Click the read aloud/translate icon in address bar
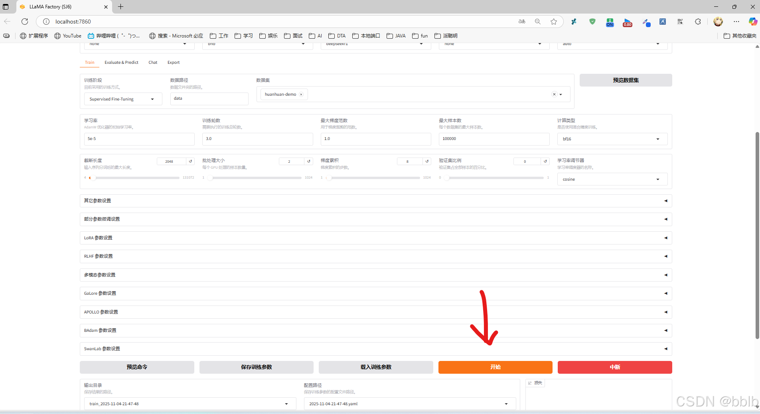Screen dimensions: 760x414 tap(522, 22)
